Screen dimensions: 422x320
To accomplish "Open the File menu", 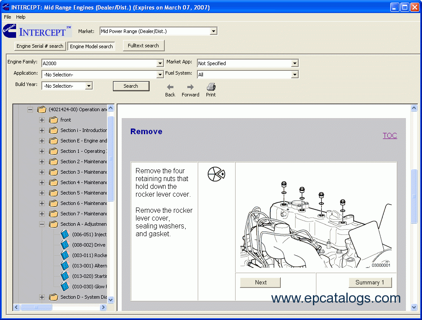I will coord(7,17).
